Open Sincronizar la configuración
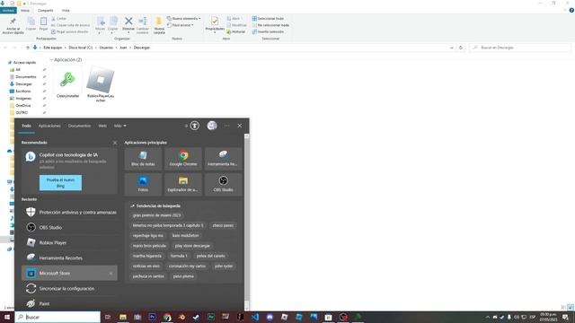The image size is (575, 323). pyautogui.click(x=70, y=289)
